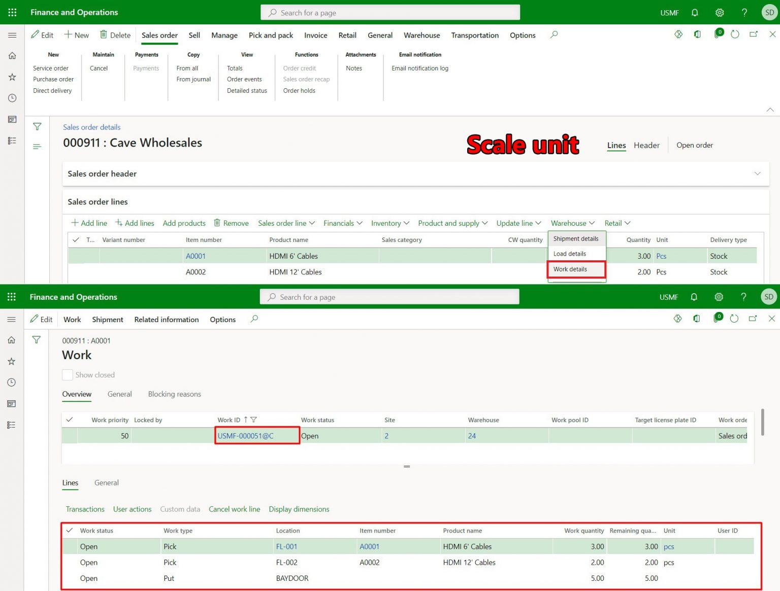Expand navigation pane hamburger in top window
The image size is (780, 591).
(12, 35)
